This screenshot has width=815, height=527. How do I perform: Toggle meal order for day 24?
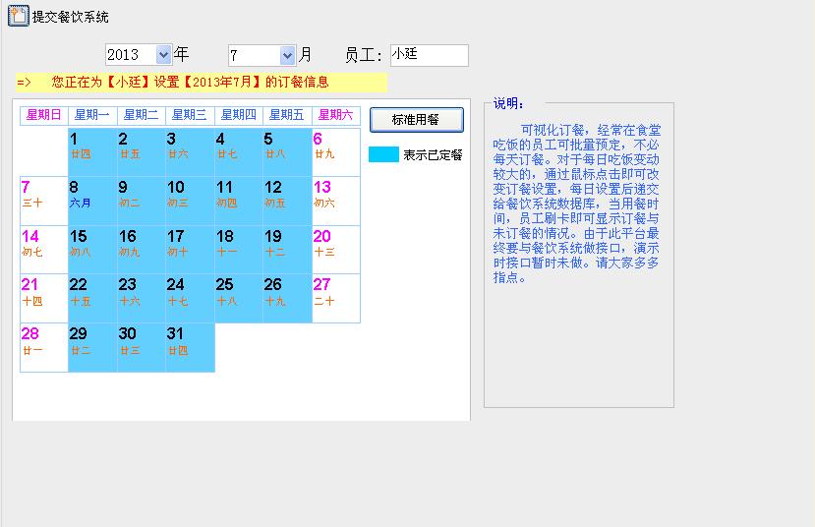tap(191, 299)
